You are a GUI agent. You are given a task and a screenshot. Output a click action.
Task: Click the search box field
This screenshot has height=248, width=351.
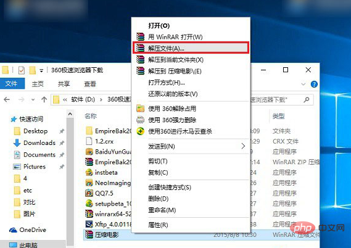[282, 99]
